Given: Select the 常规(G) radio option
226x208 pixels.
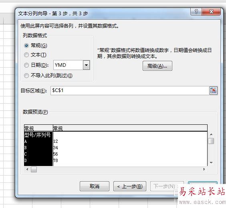Looking at the screenshot, I should click(x=26, y=46).
